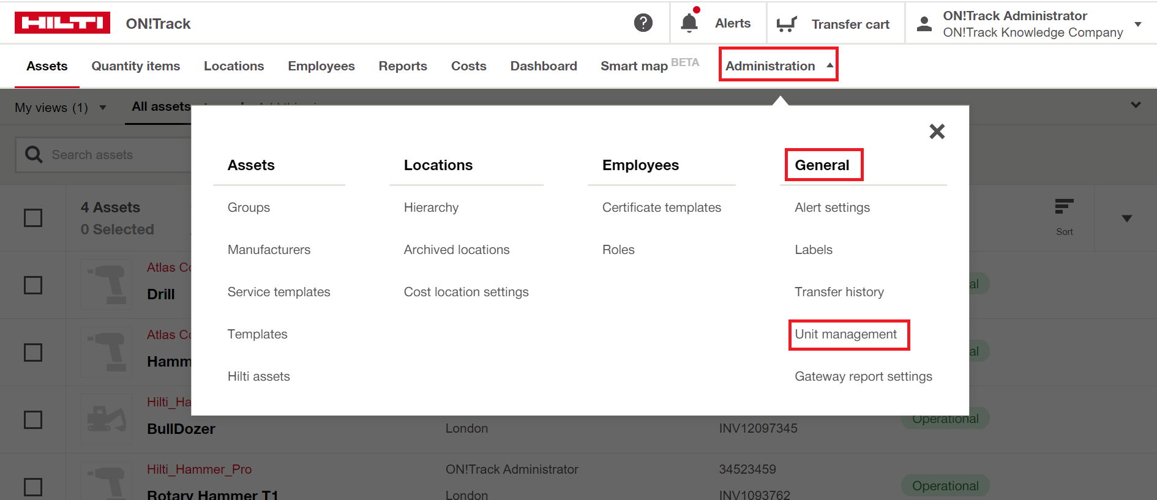Click the Alerts bell icon
This screenshot has width=1157, height=500.
point(689,23)
